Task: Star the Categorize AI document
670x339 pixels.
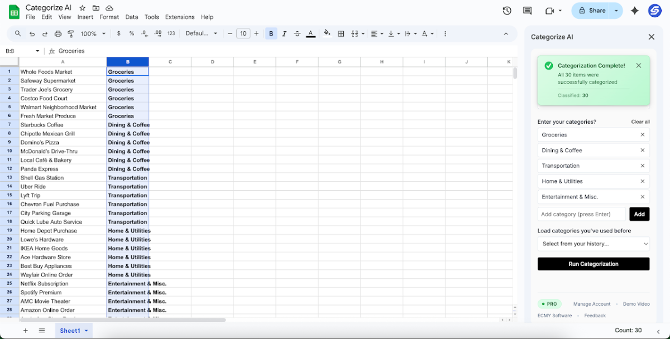Action: click(x=83, y=8)
